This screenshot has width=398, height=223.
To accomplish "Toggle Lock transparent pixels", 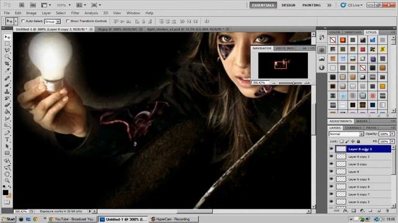I will pyautogui.click(x=341, y=141).
